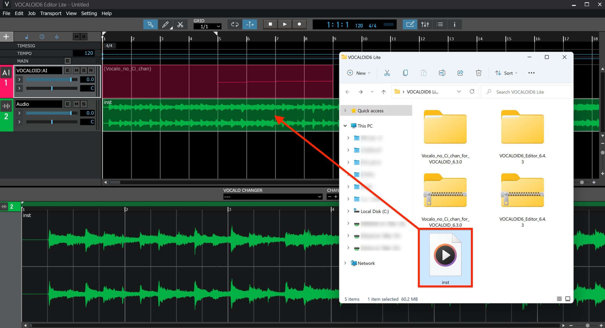
Task: Open the VOCALO CHANGER selection dropdown
Action: click(272, 196)
